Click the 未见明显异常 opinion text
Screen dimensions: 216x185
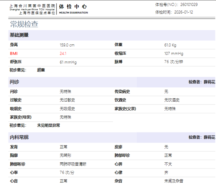48,125
